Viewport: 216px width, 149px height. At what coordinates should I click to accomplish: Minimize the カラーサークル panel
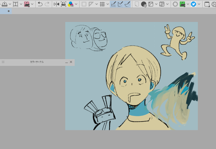click(66, 62)
